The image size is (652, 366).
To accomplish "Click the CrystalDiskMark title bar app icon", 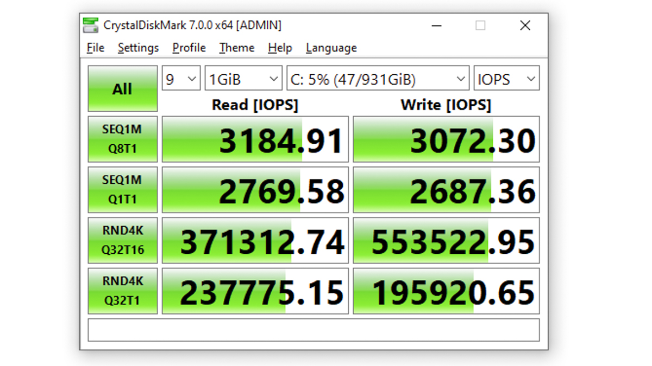I will click(91, 25).
